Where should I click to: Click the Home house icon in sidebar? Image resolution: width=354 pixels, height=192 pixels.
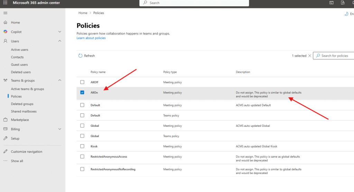(x=5, y=22)
